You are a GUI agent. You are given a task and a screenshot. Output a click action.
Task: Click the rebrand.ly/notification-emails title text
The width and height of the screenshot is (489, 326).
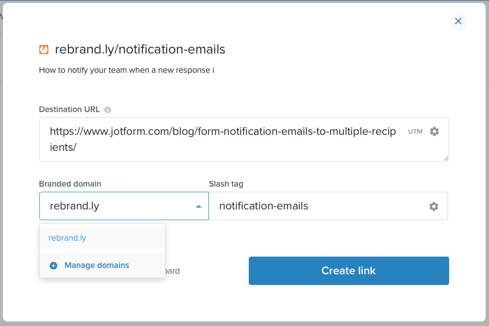pyautogui.click(x=140, y=49)
